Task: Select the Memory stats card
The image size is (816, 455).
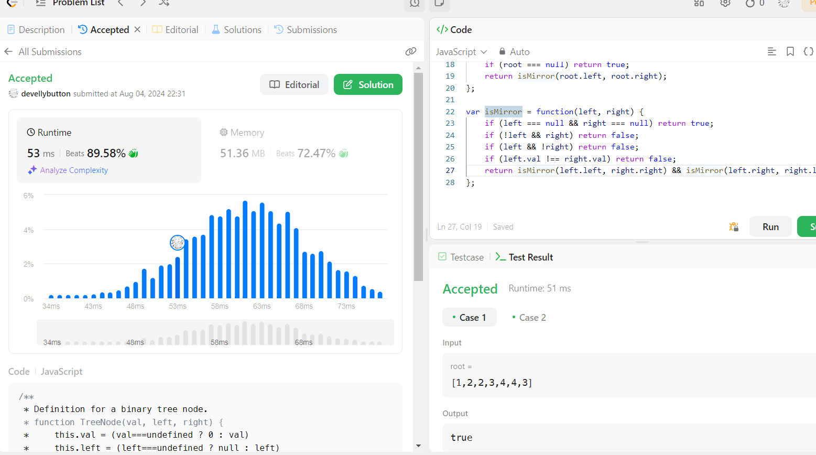Action: tap(302, 150)
